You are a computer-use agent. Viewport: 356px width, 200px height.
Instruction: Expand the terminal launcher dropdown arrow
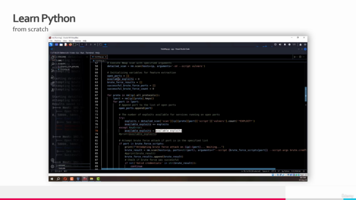[x=77, y=44]
